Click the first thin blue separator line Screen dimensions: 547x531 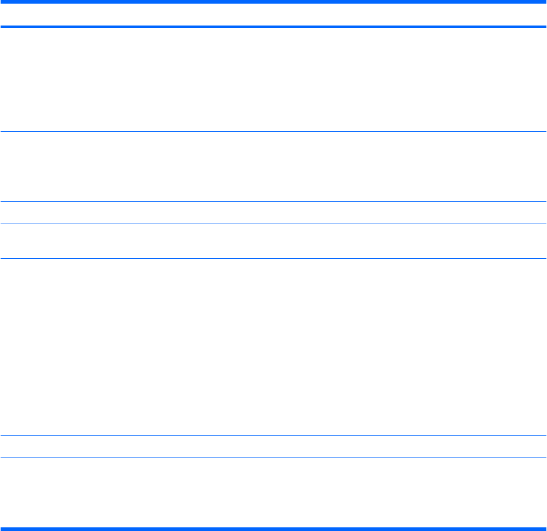pos(273,132)
